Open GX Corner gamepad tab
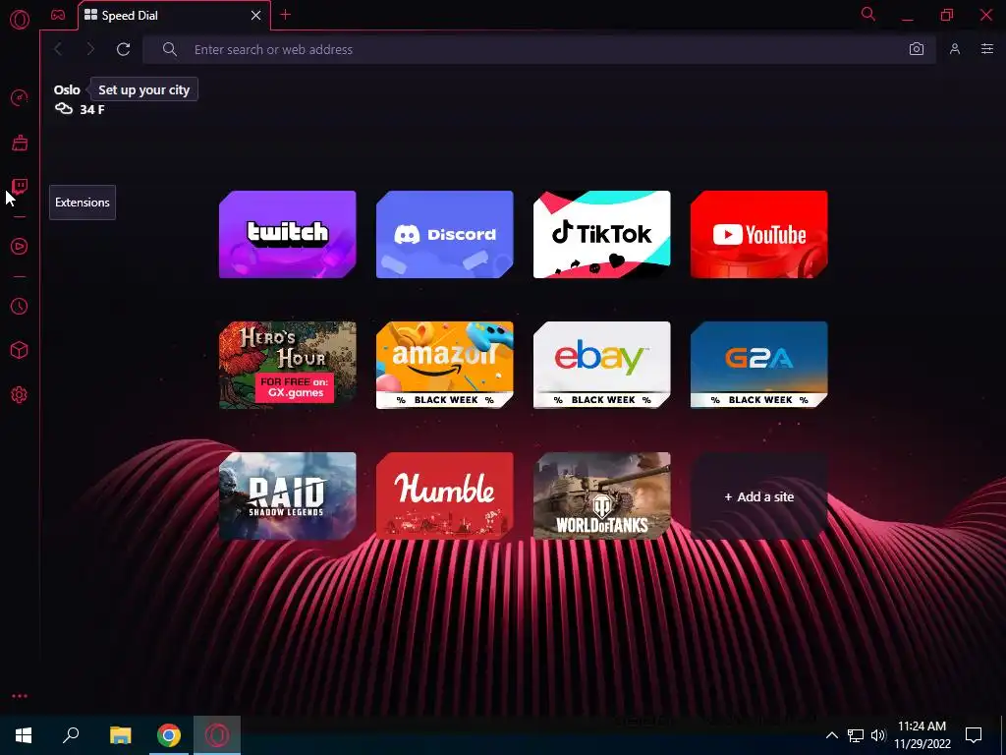The image size is (1006, 755). click(x=58, y=15)
